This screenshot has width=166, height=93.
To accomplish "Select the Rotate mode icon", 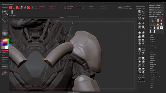I will (25, 7).
